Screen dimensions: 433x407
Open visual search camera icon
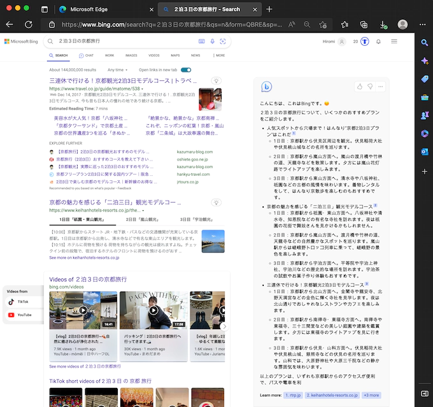(x=223, y=41)
